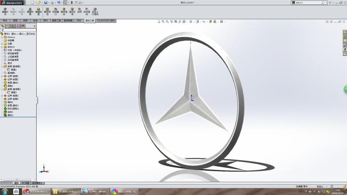Switch to FeatureManager design tree tab
This screenshot has height=195, width=347.
point(3,26)
